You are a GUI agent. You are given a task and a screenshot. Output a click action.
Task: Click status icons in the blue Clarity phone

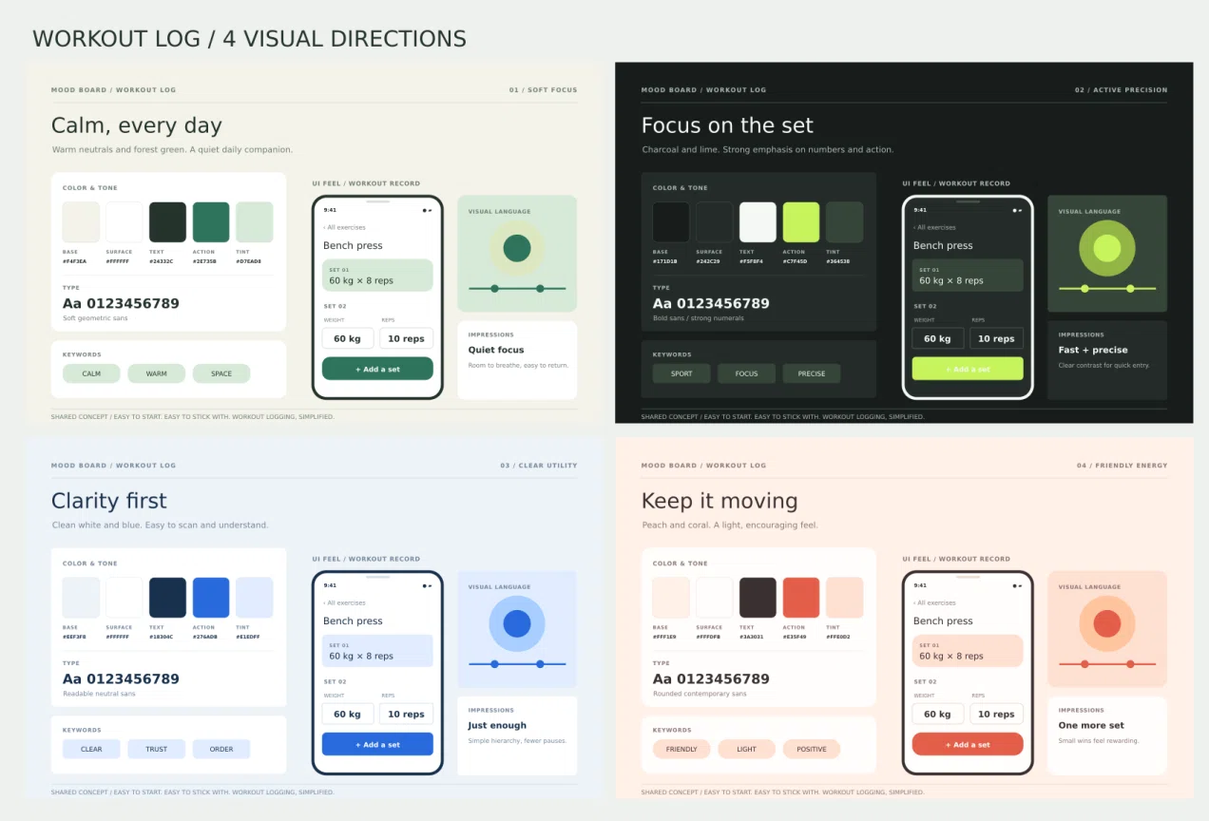coord(427,585)
